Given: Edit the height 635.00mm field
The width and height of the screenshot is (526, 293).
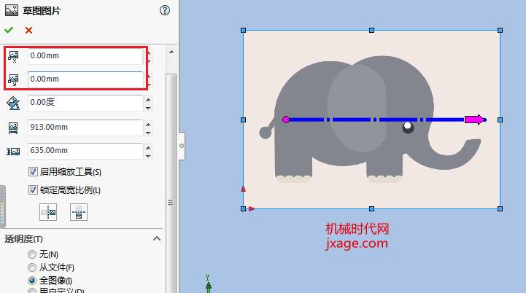Looking at the screenshot, I should click(85, 151).
